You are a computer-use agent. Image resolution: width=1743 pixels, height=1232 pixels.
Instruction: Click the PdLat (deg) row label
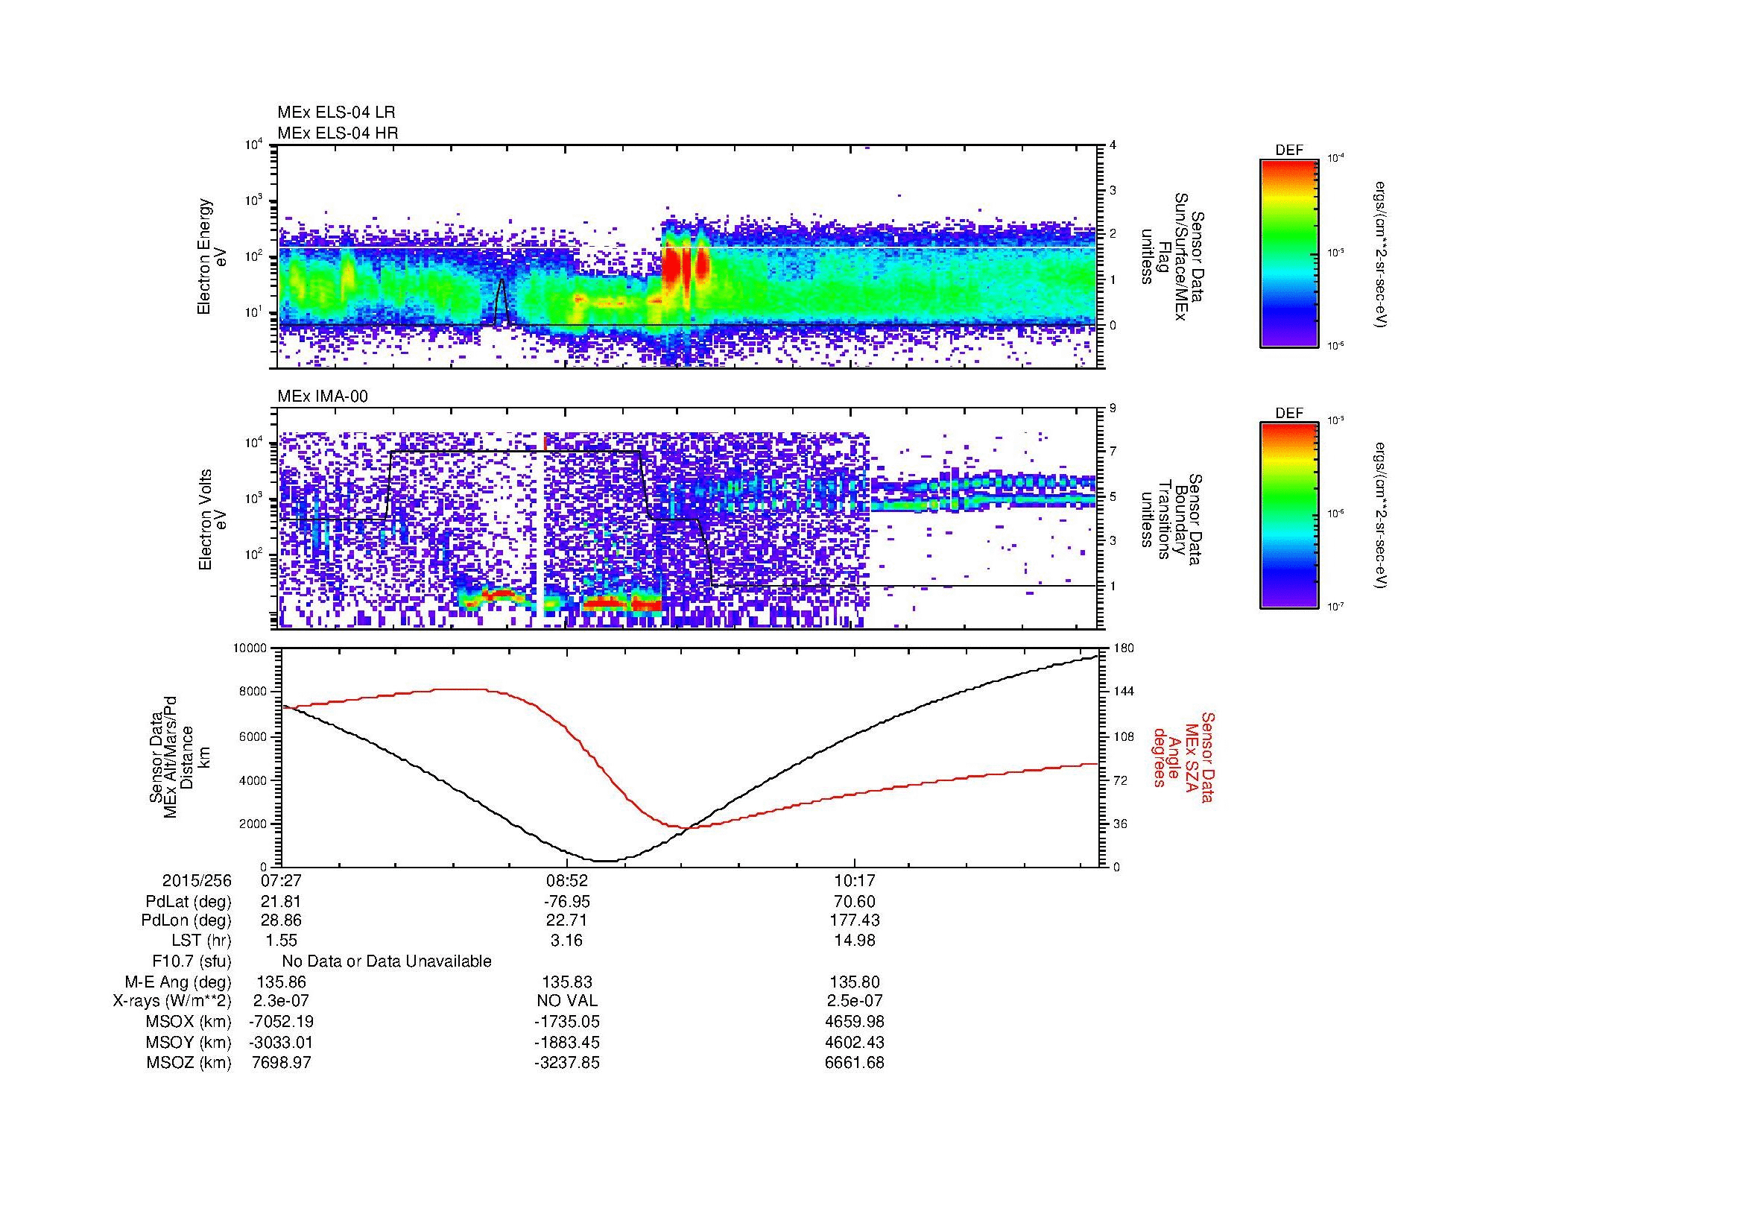[x=189, y=902]
